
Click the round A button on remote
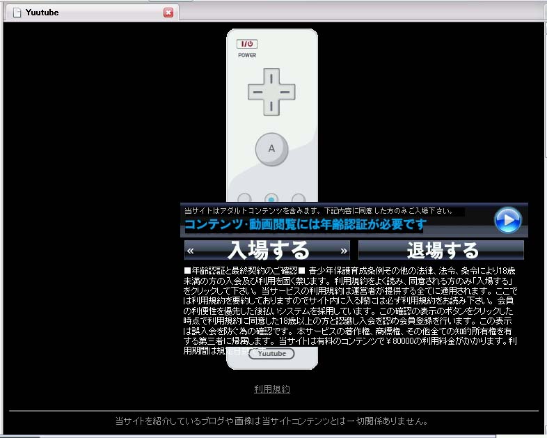[271, 149]
